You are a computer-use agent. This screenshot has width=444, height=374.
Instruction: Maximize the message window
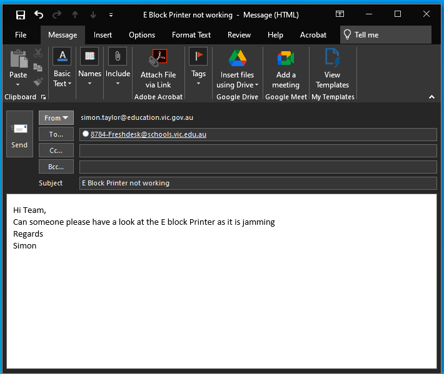pyautogui.click(x=398, y=14)
